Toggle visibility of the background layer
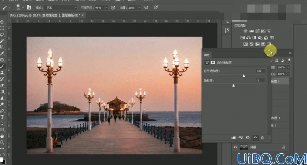This screenshot has width=307, height=165. pyautogui.click(x=235, y=147)
